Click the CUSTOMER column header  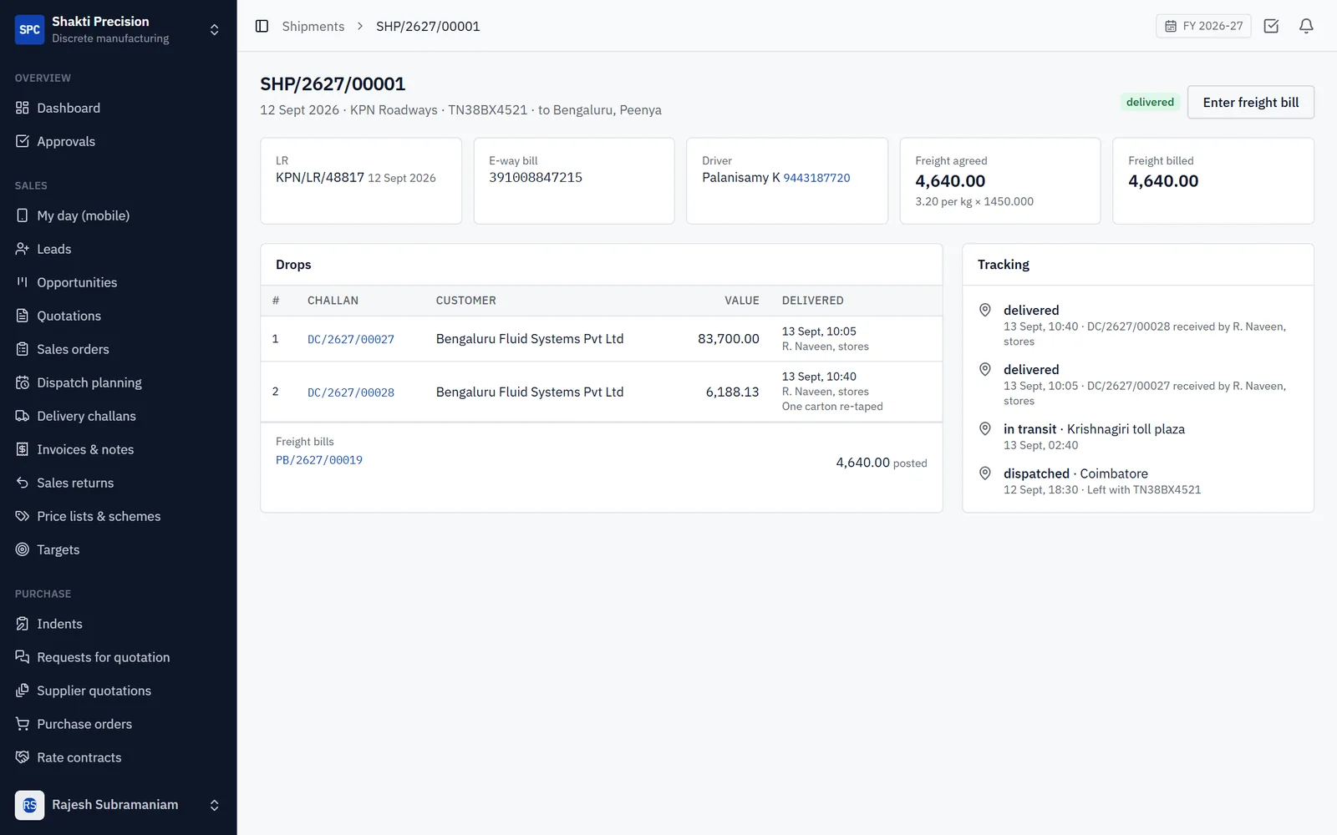466,301
